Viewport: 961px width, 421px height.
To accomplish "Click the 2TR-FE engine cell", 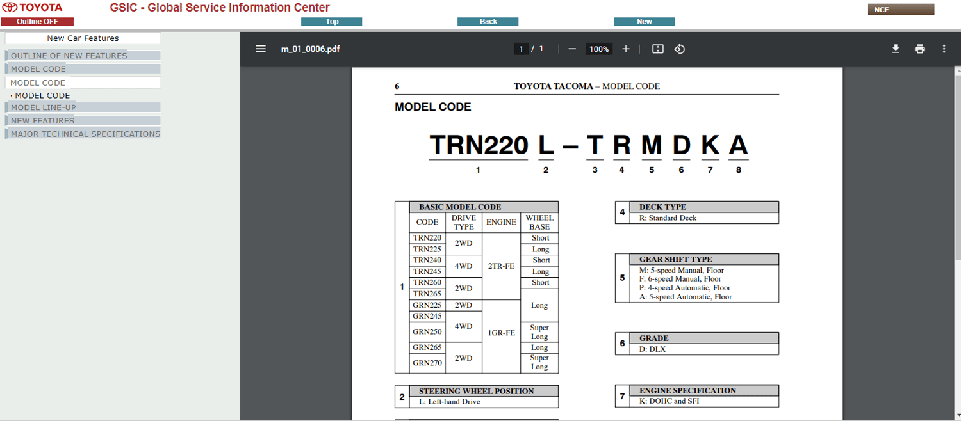I will (501, 266).
